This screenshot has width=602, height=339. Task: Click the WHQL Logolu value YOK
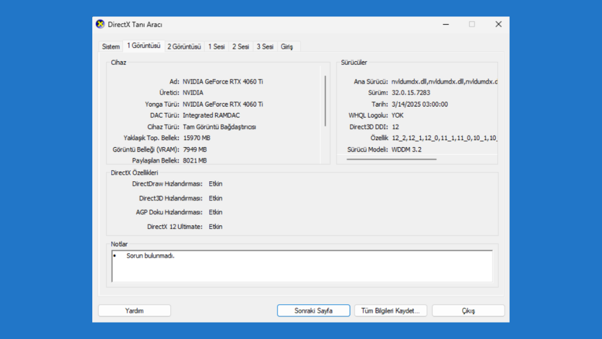(397, 115)
